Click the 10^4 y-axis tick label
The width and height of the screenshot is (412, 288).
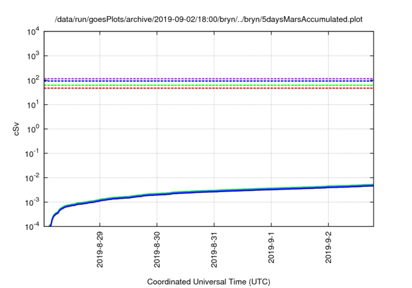tap(33, 32)
